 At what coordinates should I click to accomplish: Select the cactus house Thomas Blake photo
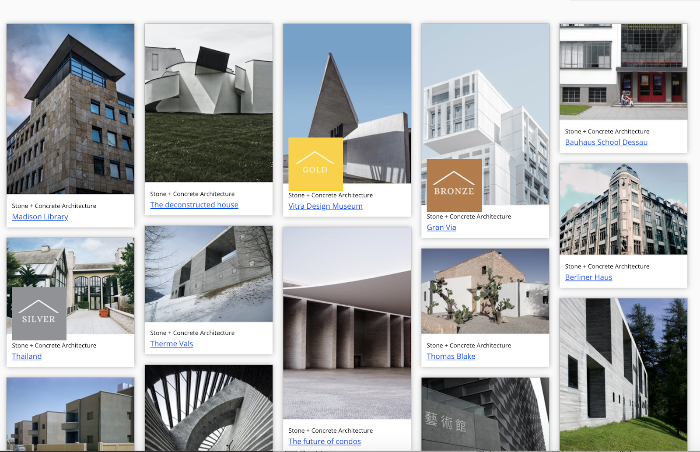click(x=485, y=291)
